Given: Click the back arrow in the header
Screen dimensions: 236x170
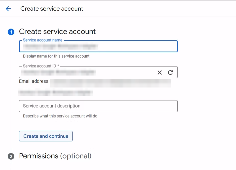Looking at the screenshot, I should pyautogui.click(x=8, y=9).
